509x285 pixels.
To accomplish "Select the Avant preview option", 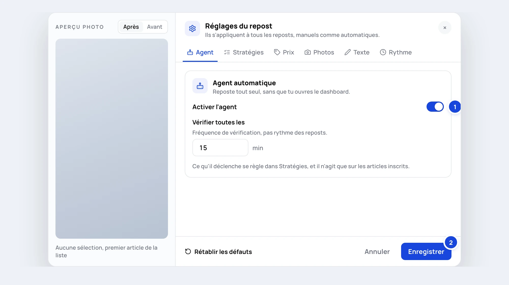I will click(155, 27).
